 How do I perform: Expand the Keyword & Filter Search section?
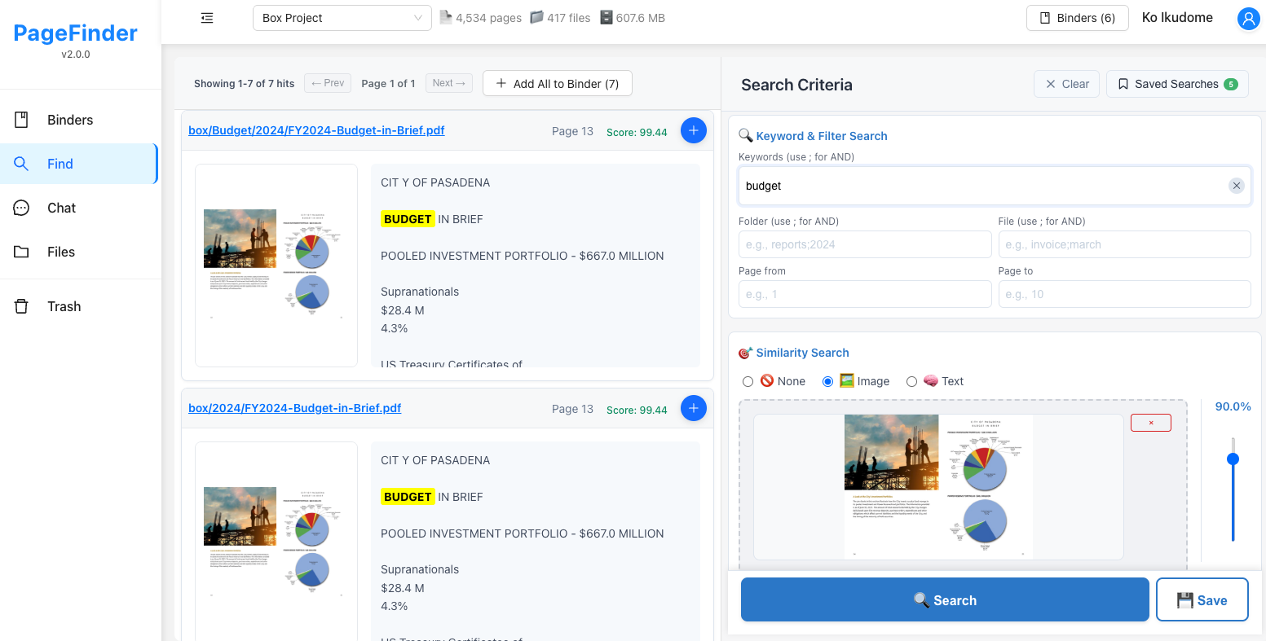(x=813, y=135)
